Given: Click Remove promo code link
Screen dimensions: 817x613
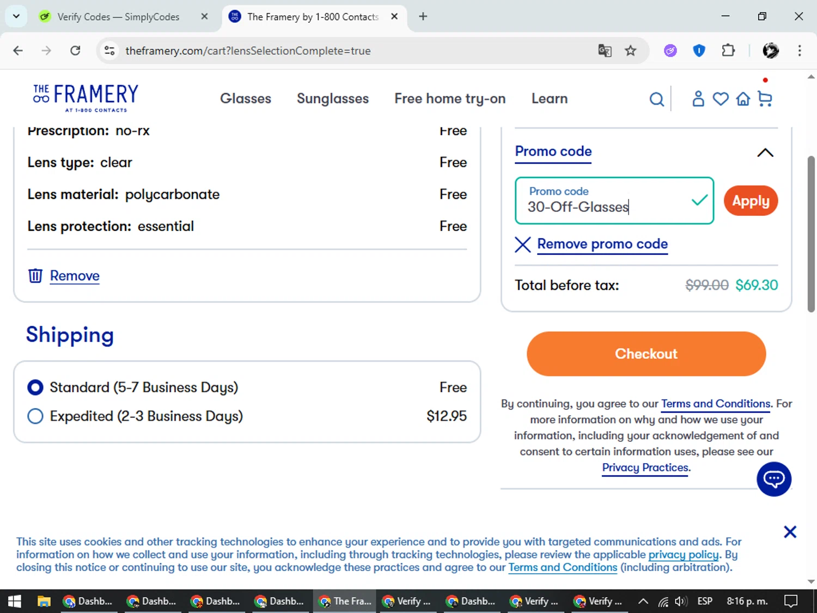Looking at the screenshot, I should point(602,244).
